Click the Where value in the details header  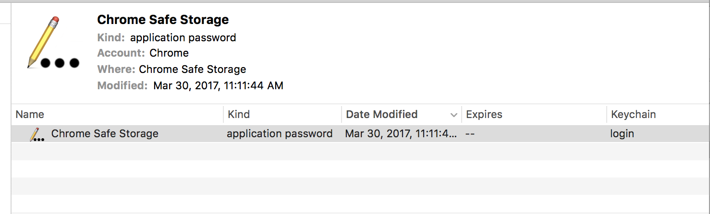click(x=192, y=69)
